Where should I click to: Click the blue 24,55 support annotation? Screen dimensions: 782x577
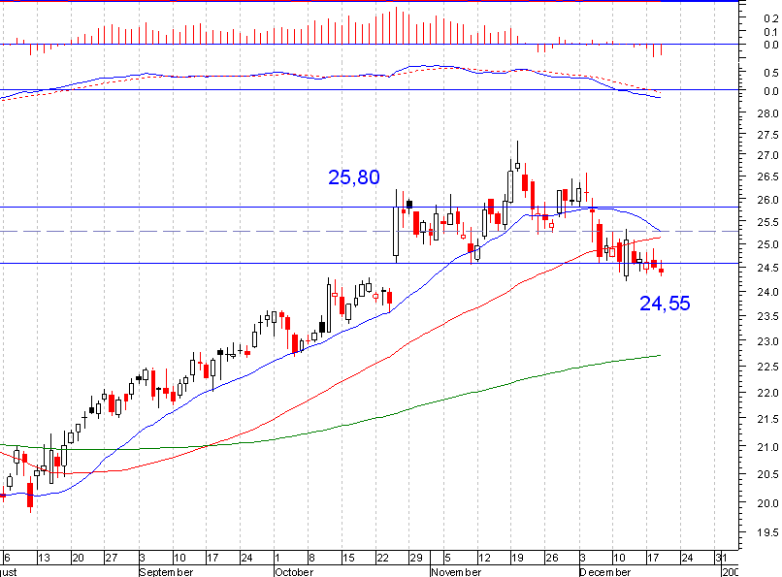coord(665,304)
